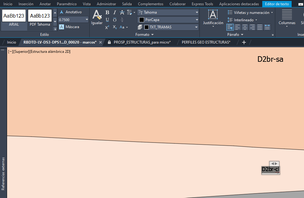
Task: Click layer stack icon beside TXT_TRAMAS
Action: 140,27
